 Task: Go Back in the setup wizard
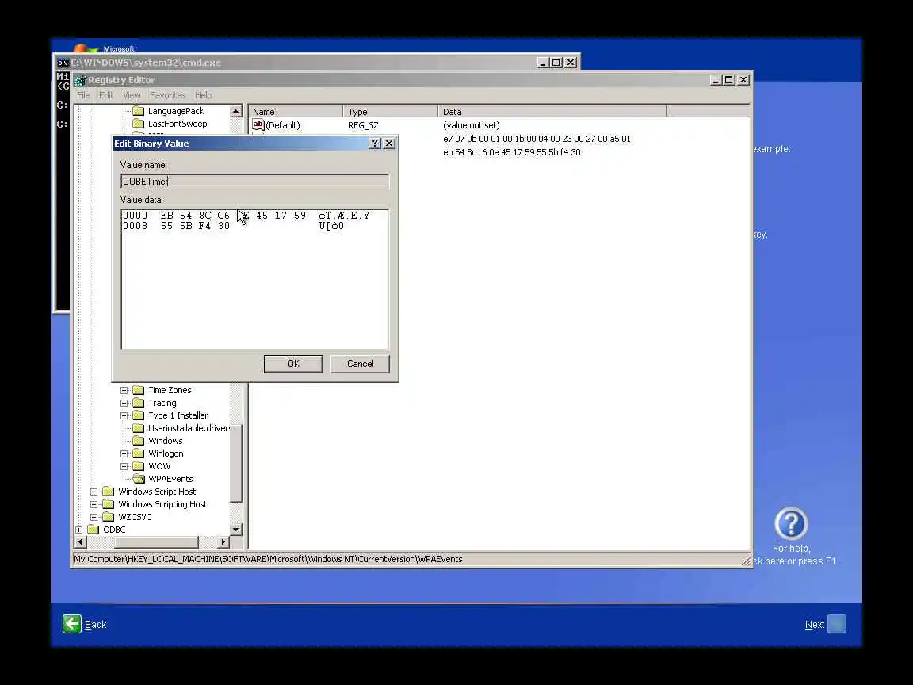point(95,625)
